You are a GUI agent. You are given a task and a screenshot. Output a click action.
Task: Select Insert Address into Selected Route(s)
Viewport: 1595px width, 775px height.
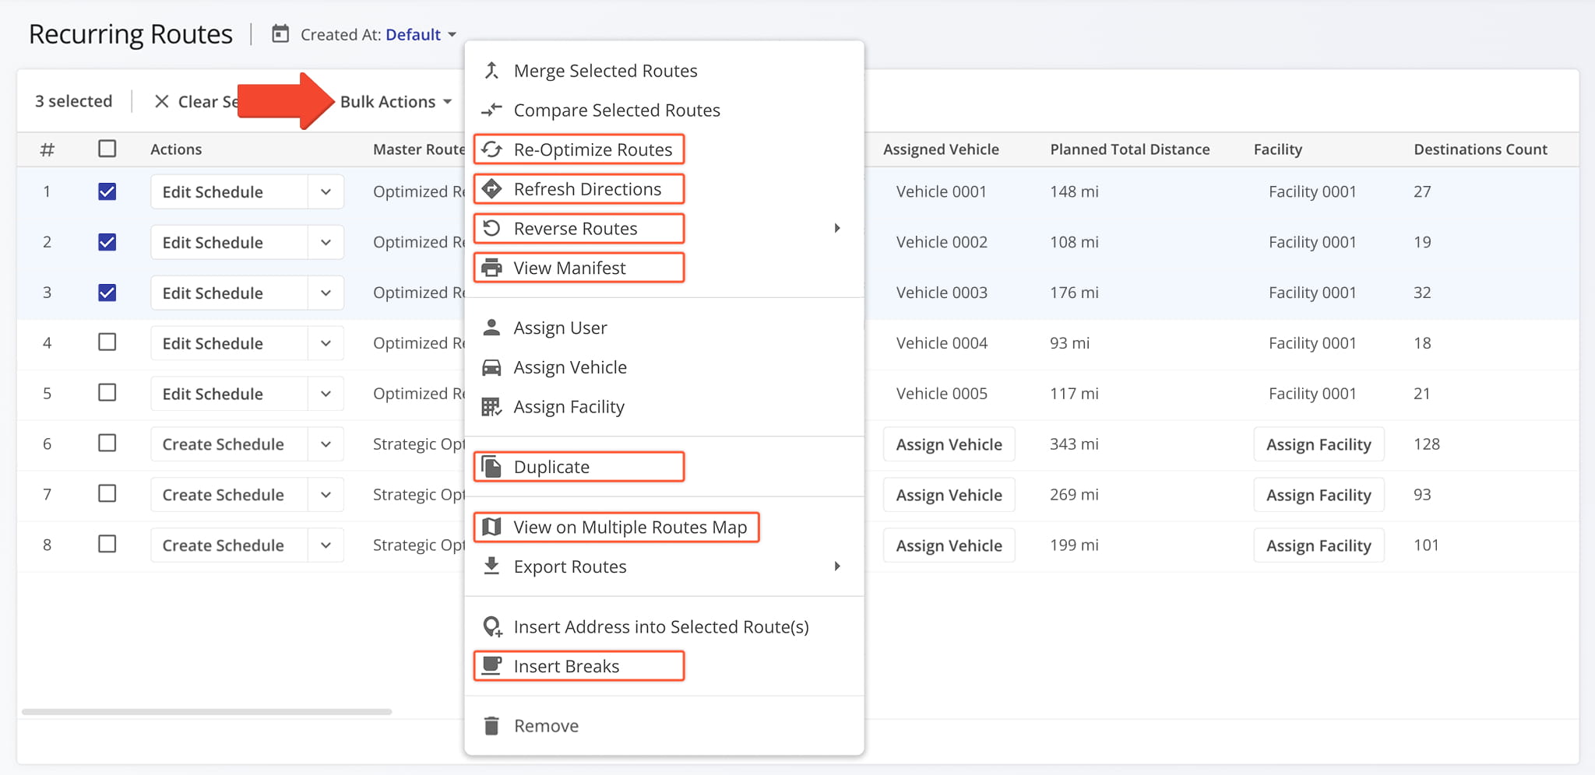[x=661, y=626]
